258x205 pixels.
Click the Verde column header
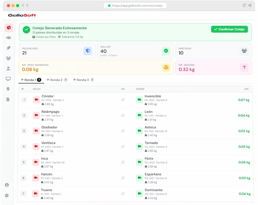pos(140,89)
